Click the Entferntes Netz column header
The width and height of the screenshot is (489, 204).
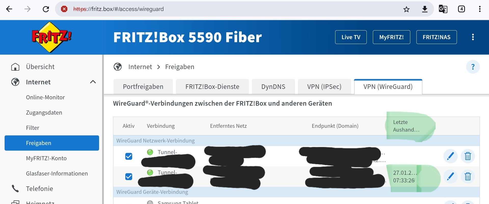[228, 126]
